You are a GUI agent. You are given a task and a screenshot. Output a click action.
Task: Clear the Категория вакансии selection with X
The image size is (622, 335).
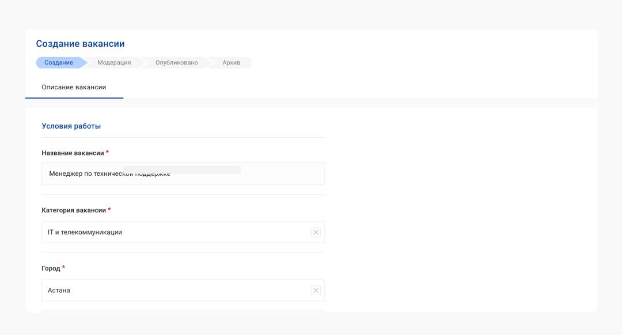click(x=316, y=232)
